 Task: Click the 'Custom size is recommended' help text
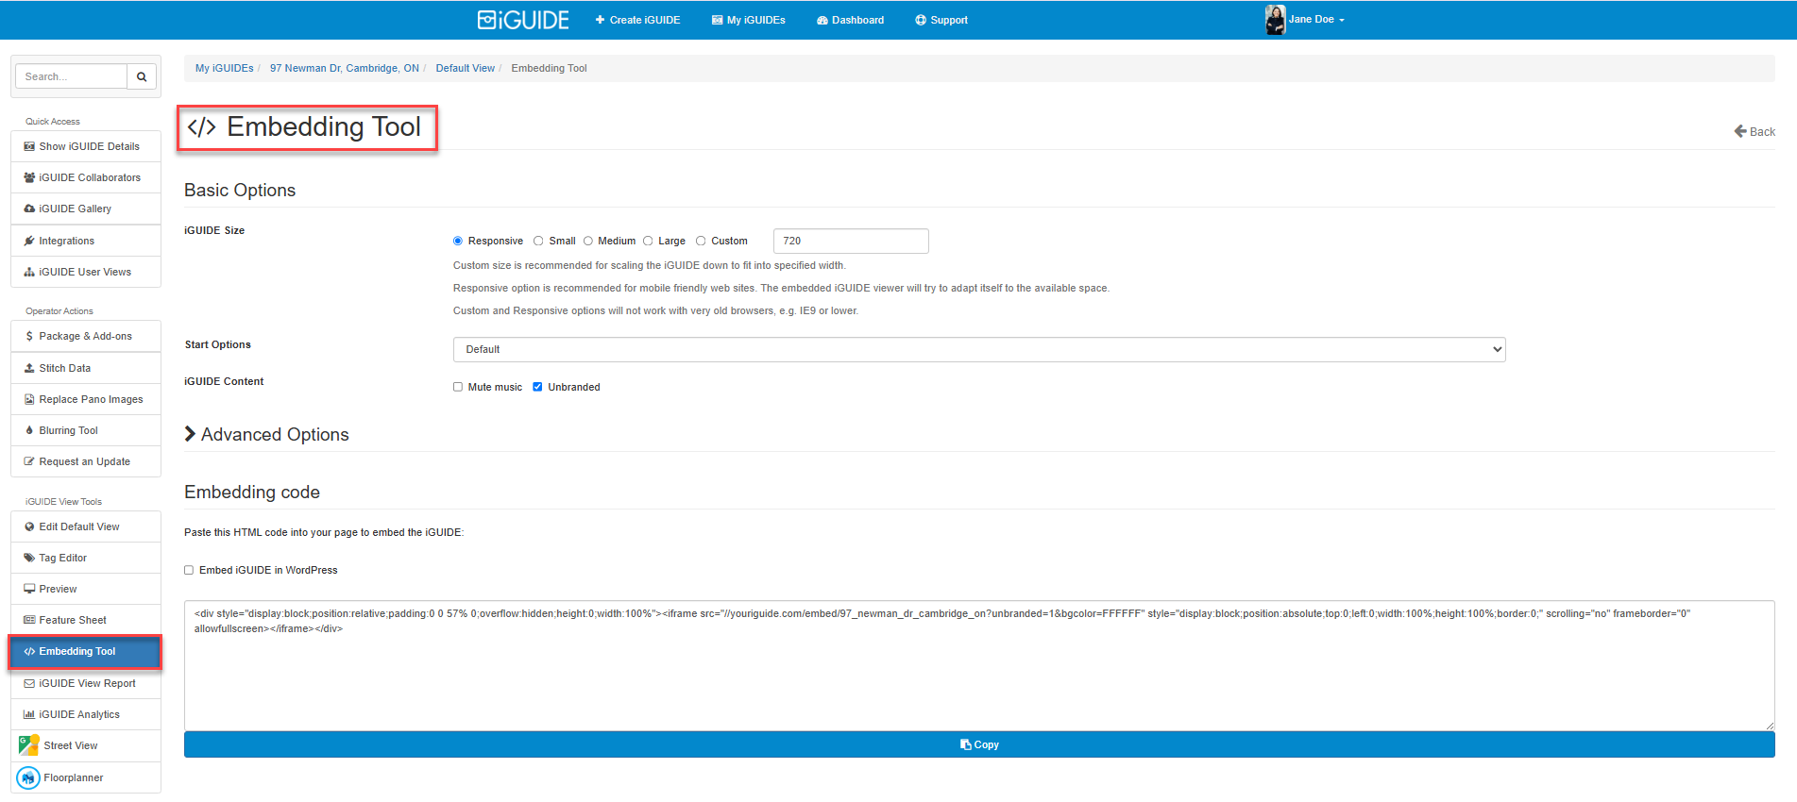(x=650, y=265)
